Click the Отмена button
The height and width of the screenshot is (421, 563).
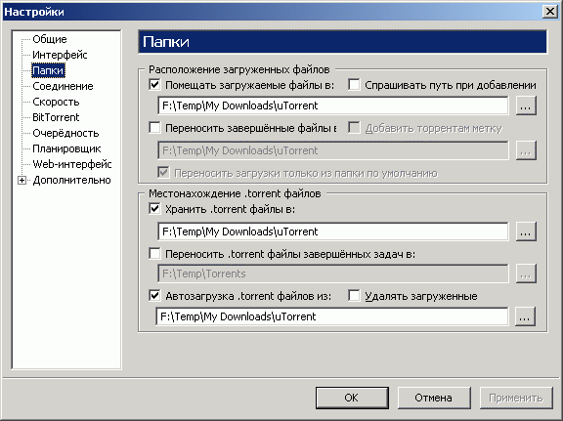click(x=434, y=398)
